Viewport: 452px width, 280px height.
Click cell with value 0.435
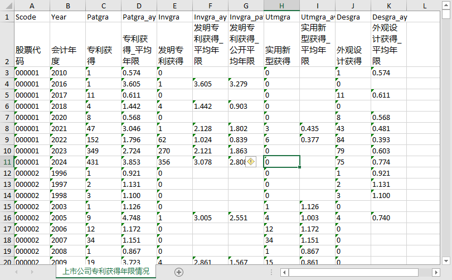(317, 129)
